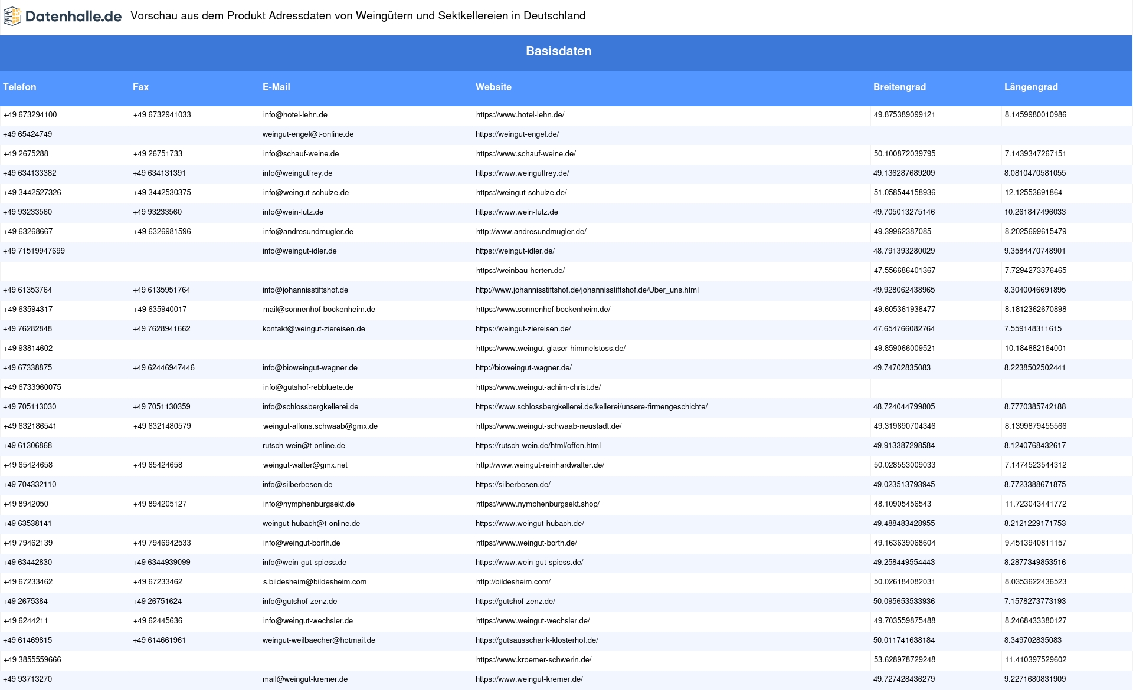Screen dimensions: 1133x690
Task: Open the https://weingut-schulze.de/ link
Action: (x=521, y=193)
